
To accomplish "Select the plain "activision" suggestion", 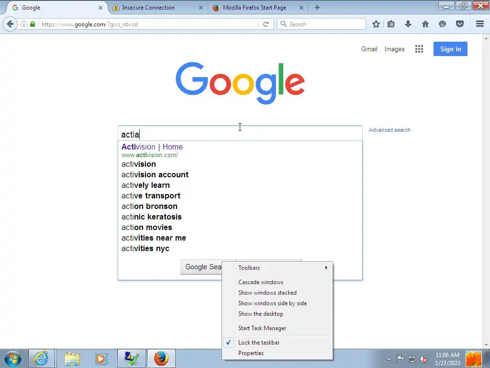I will tap(240, 164).
